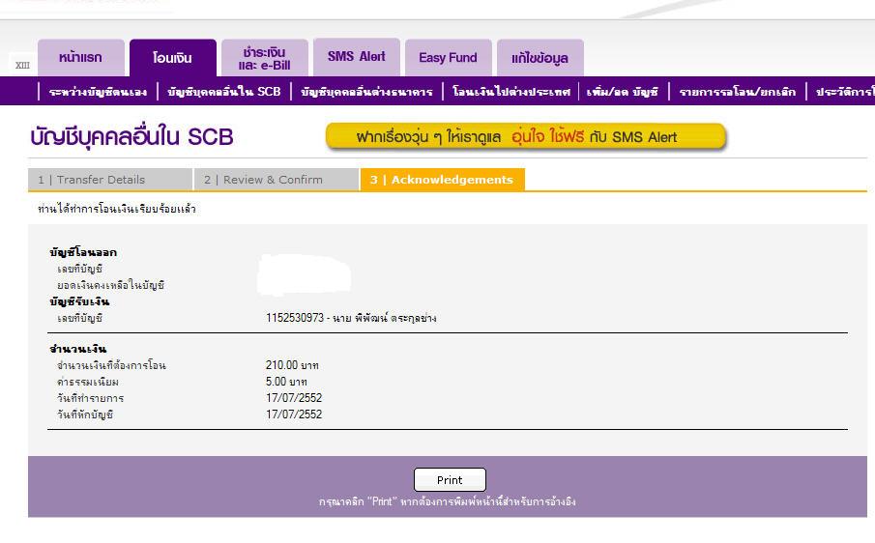Click the วันที่หักบัญชี date 17/07/2552
Image resolution: width=875 pixels, height=543 pixels.
click(x=294, y=414)
